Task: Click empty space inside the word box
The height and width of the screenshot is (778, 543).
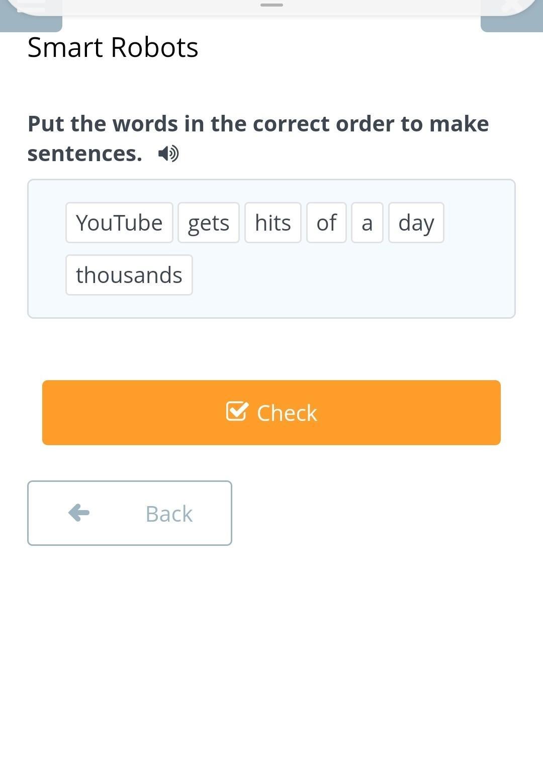Action: tap(352, 282)
